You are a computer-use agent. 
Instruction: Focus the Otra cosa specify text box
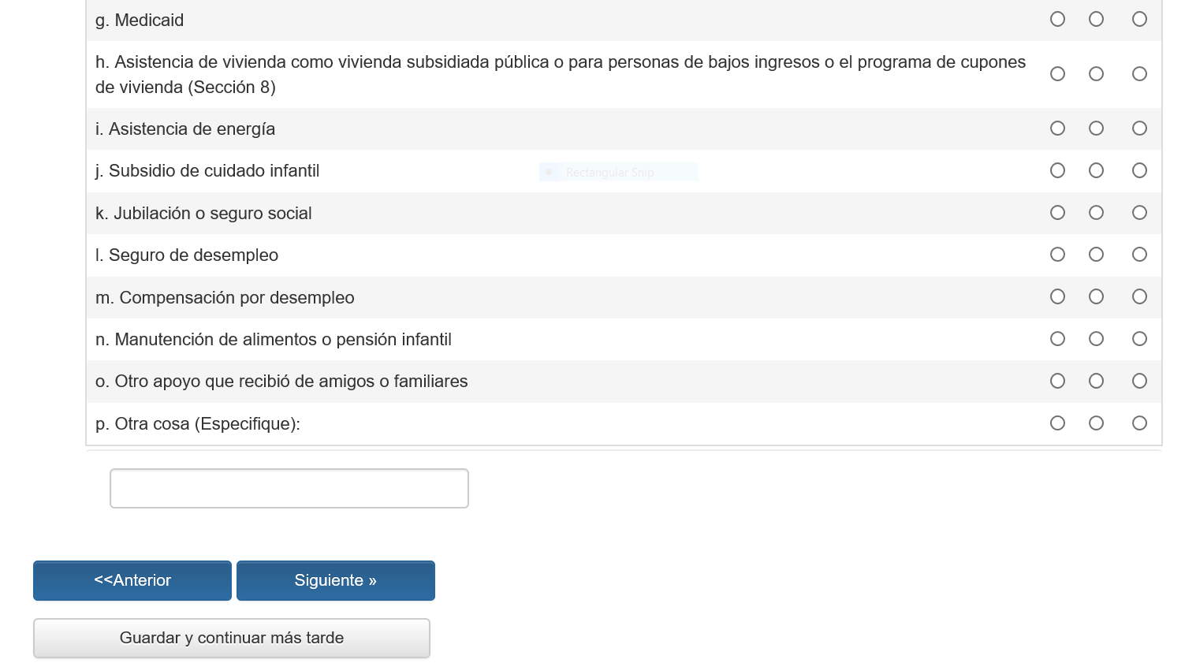[x=289, y=489]
